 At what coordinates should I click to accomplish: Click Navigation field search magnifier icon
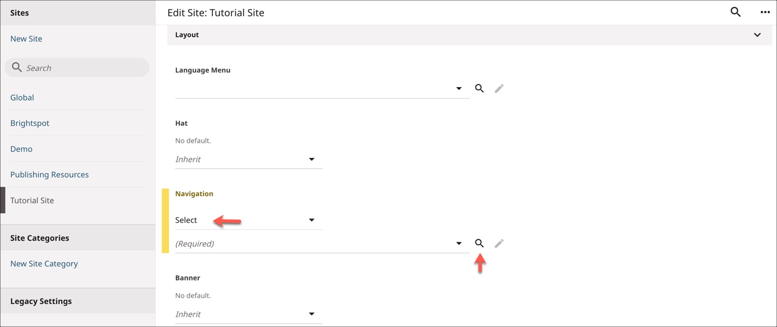(x=479, y=244)
